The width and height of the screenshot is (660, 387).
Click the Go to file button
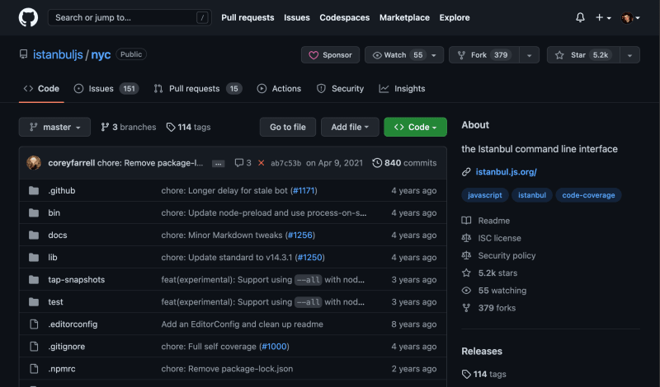(287, 128)
